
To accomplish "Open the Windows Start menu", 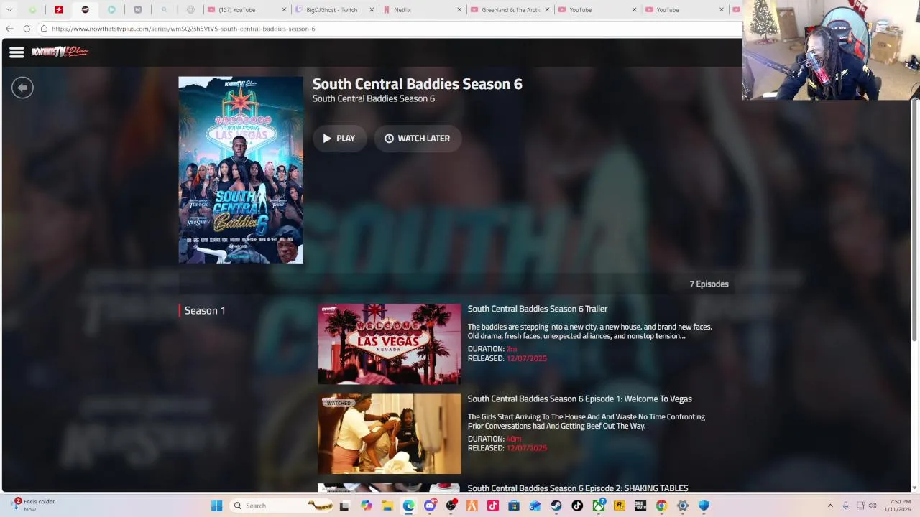I will point(216,506).
